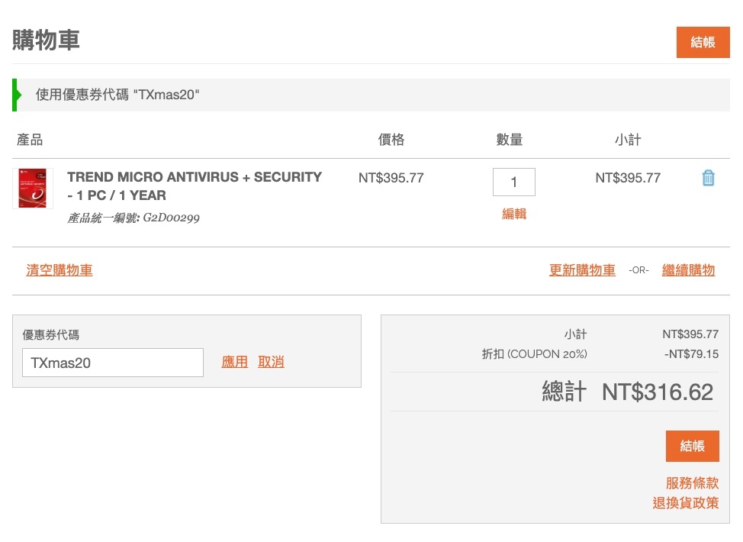743x542 pixels.
Task: Click the quantity input field
Action: [x=513, y=182]
